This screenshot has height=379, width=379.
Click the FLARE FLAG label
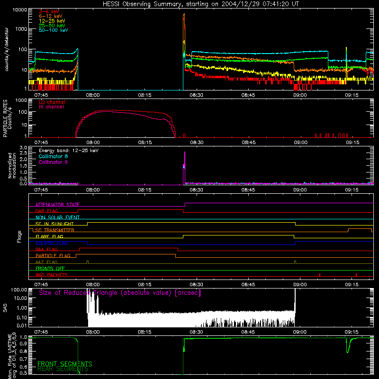49,236
